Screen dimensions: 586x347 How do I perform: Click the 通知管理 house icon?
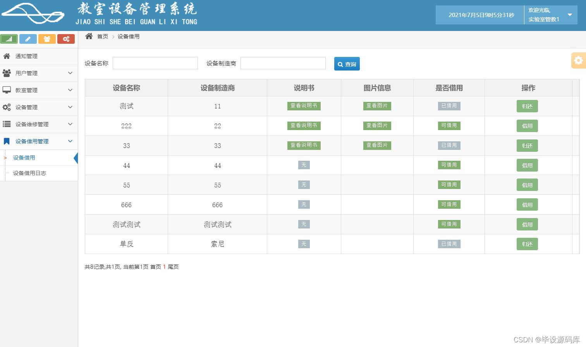click(7, 56)
